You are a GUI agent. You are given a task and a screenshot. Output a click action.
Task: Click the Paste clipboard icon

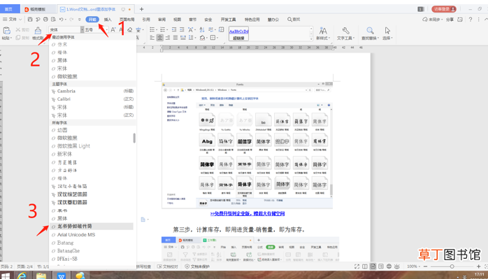[6, 31]
